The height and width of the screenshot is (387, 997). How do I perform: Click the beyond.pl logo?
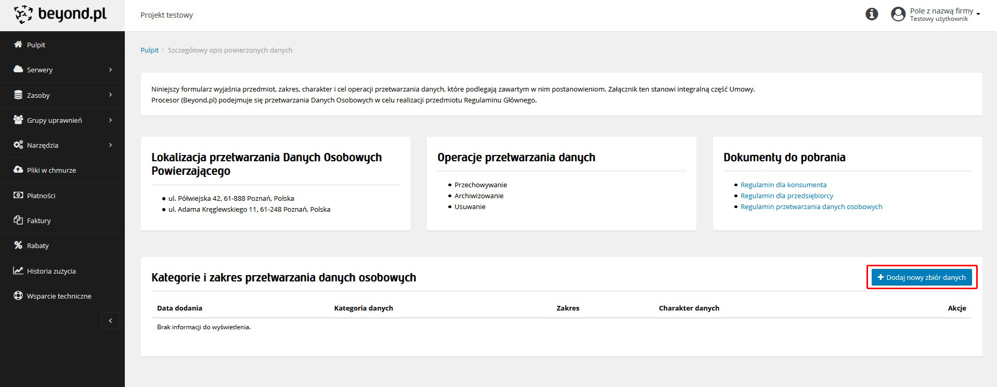60,15
